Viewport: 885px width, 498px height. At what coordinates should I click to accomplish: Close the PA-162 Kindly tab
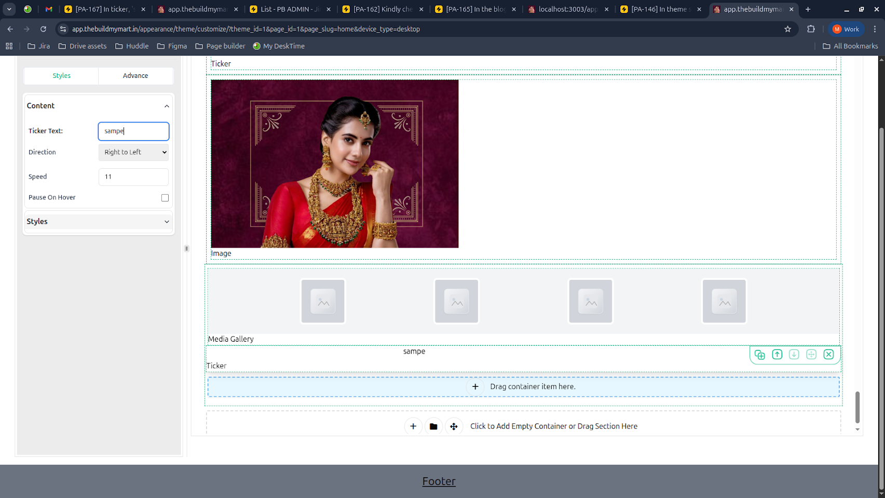[421, 9]
